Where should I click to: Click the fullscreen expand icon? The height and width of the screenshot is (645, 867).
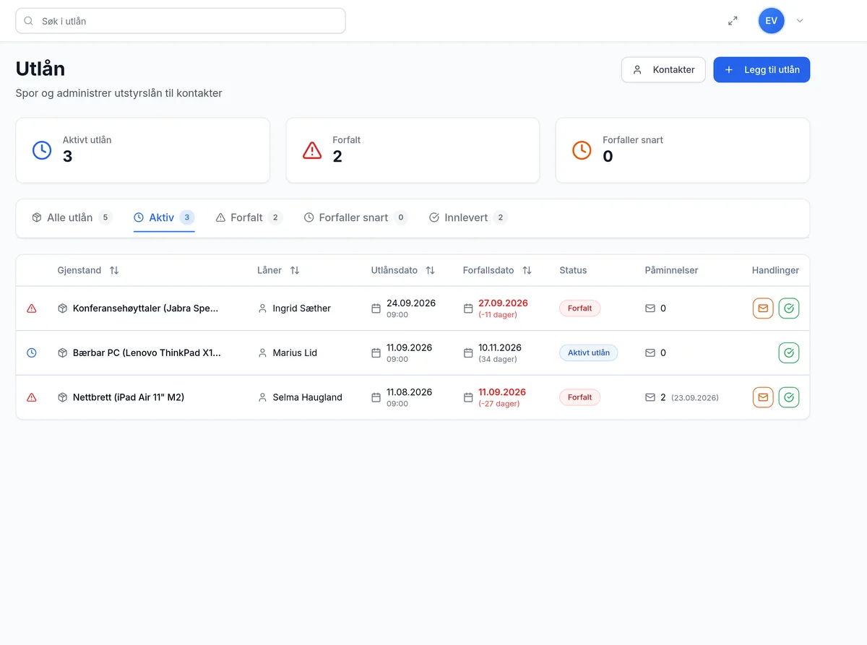coord(733,21)
